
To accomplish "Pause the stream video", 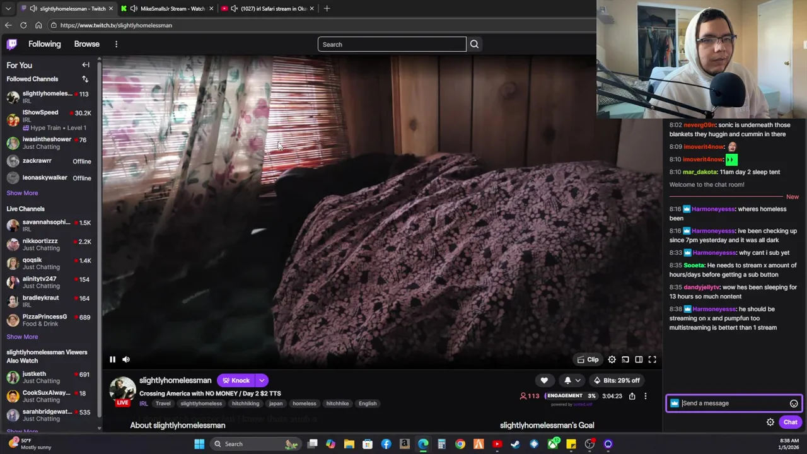I will pos(112,359).
